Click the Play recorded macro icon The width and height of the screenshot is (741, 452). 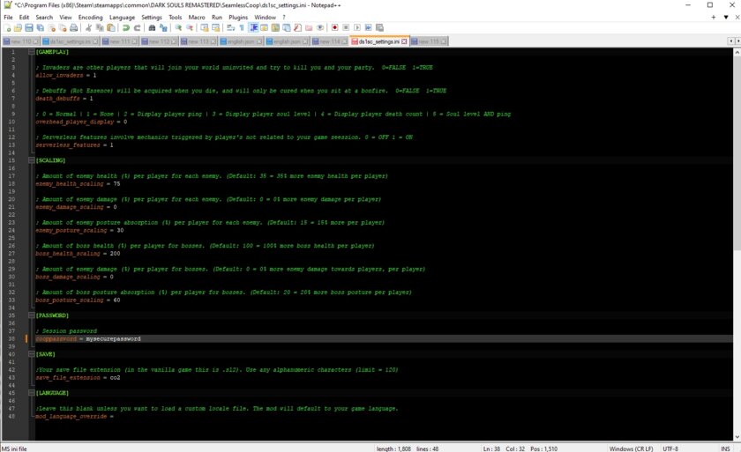357,28
